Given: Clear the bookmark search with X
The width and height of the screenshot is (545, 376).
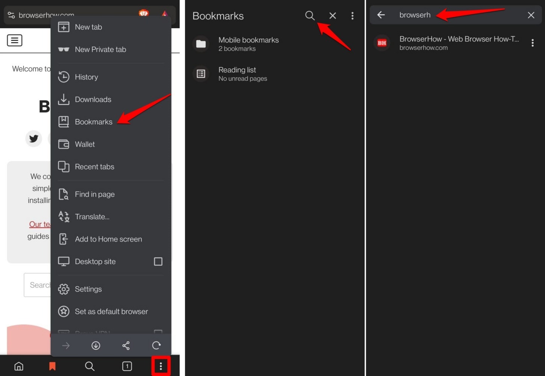Looking at the screenshot, I should pos(531,15).
